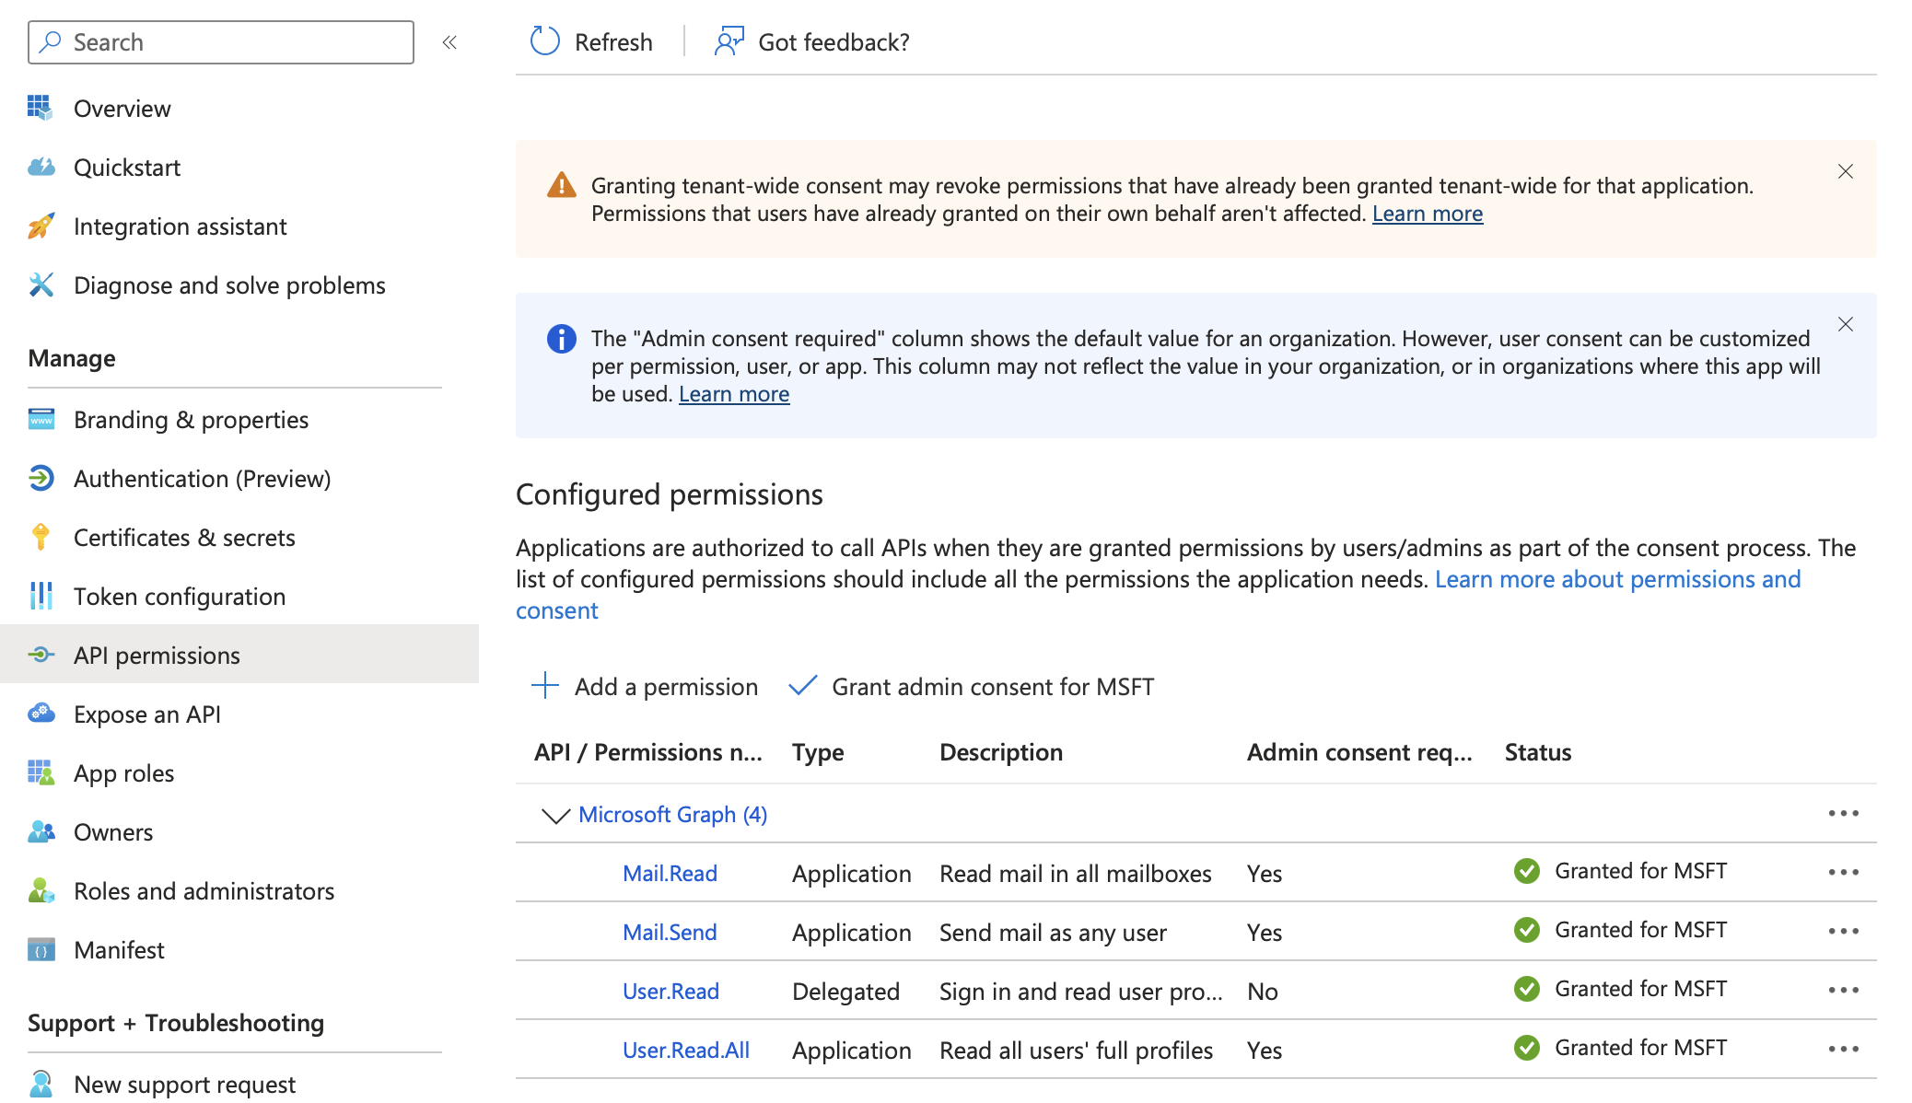Viewport: 1912px width, 1103px height.
Task: Dismiss the tenant-wide consent warning banner
Action: pyautogui.click(x=1846, y=171)
